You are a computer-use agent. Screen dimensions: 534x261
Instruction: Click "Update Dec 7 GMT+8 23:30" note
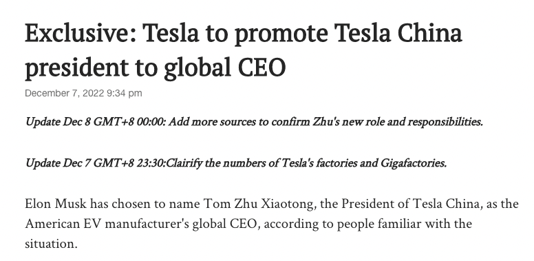tap(96, 163)
